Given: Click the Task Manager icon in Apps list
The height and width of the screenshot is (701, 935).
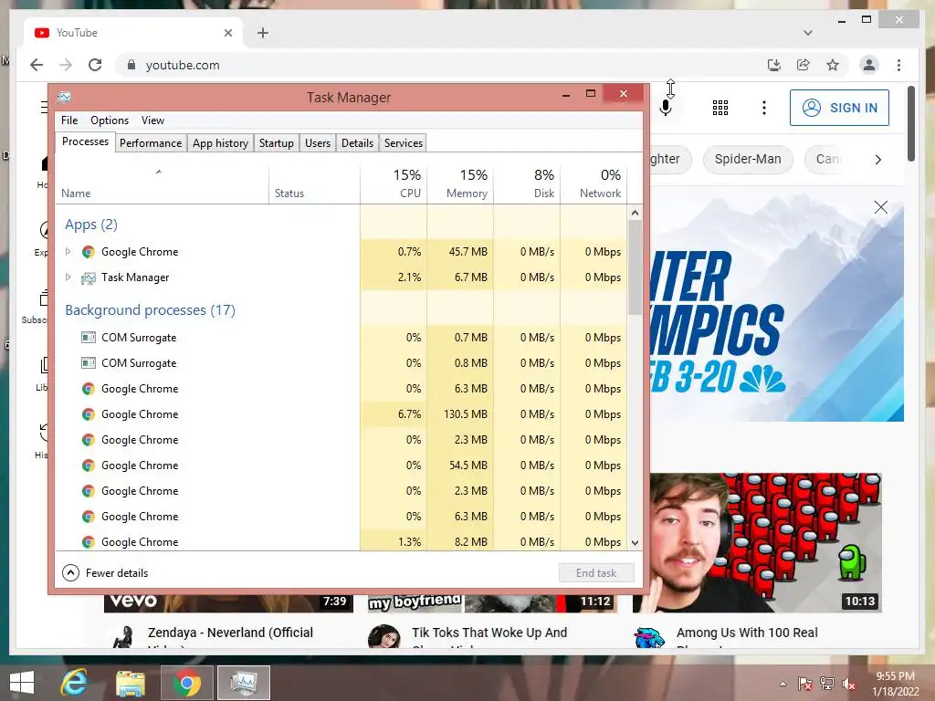Looking at the screenshot, I should (x=89, y=277).
